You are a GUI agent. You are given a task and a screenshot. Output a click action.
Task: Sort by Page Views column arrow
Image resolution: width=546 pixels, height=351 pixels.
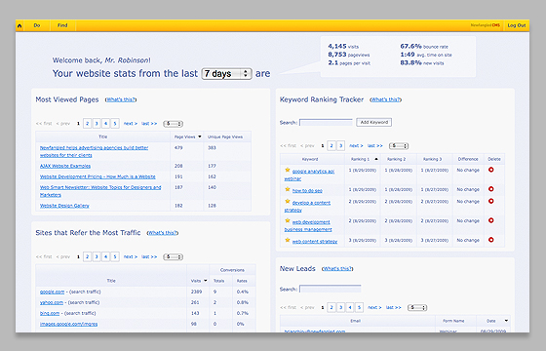(x=200, y=136)
